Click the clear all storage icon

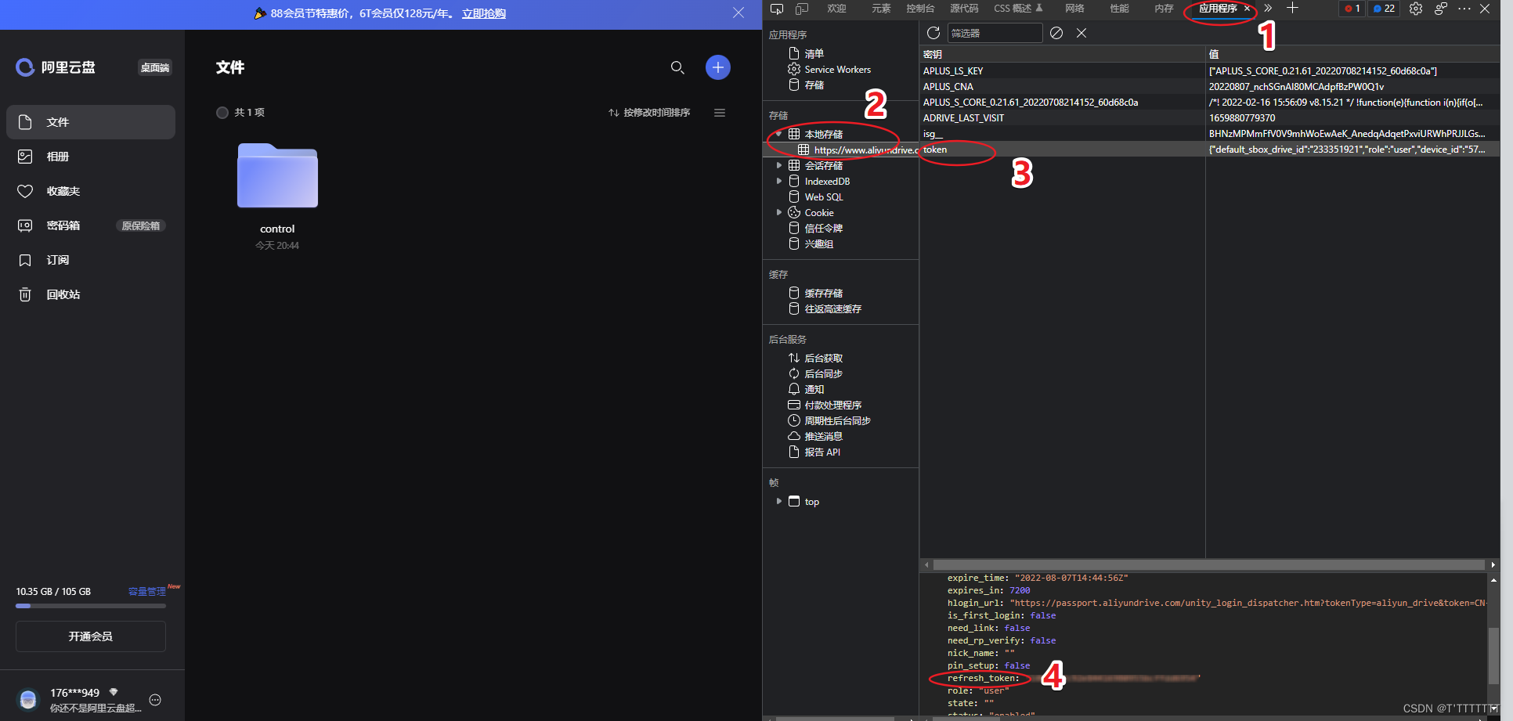coord(1056,33)
